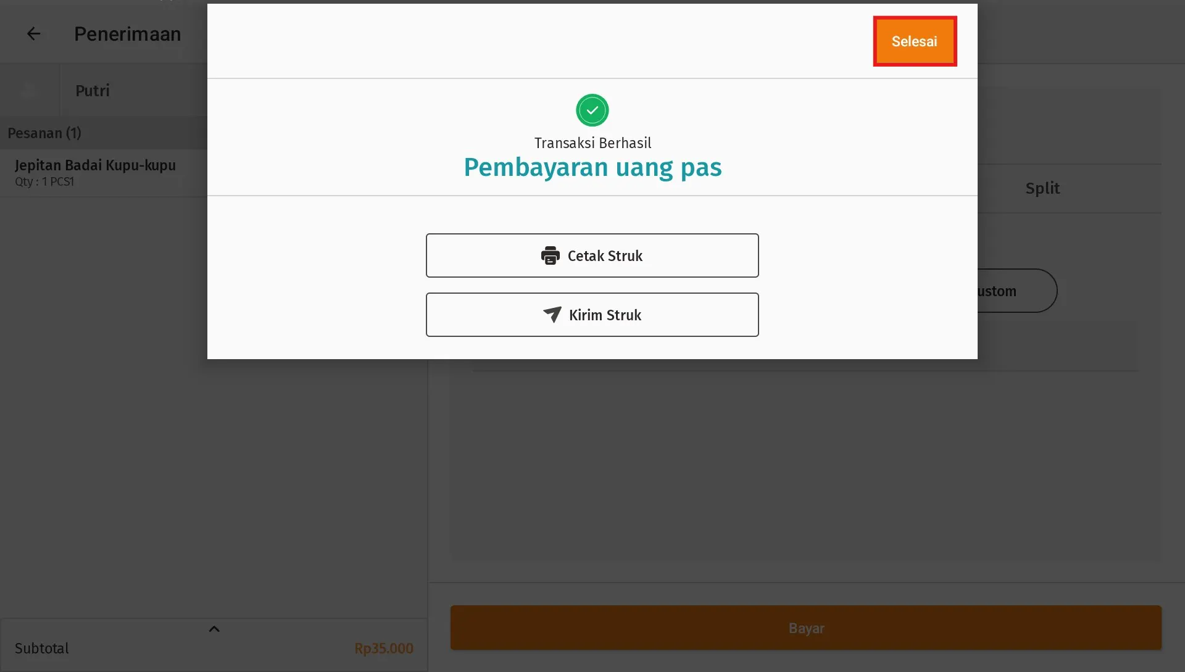Click the green checkmark success icon

(x=592, y=110)
